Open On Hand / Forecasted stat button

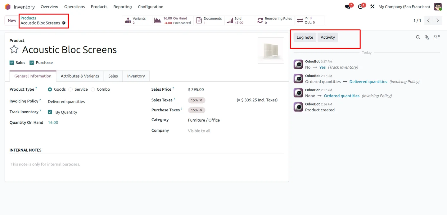173,20
